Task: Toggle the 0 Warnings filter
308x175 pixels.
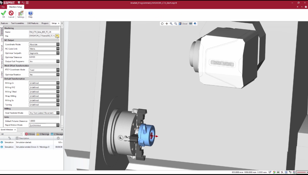Action: click(x=43, y=134)
